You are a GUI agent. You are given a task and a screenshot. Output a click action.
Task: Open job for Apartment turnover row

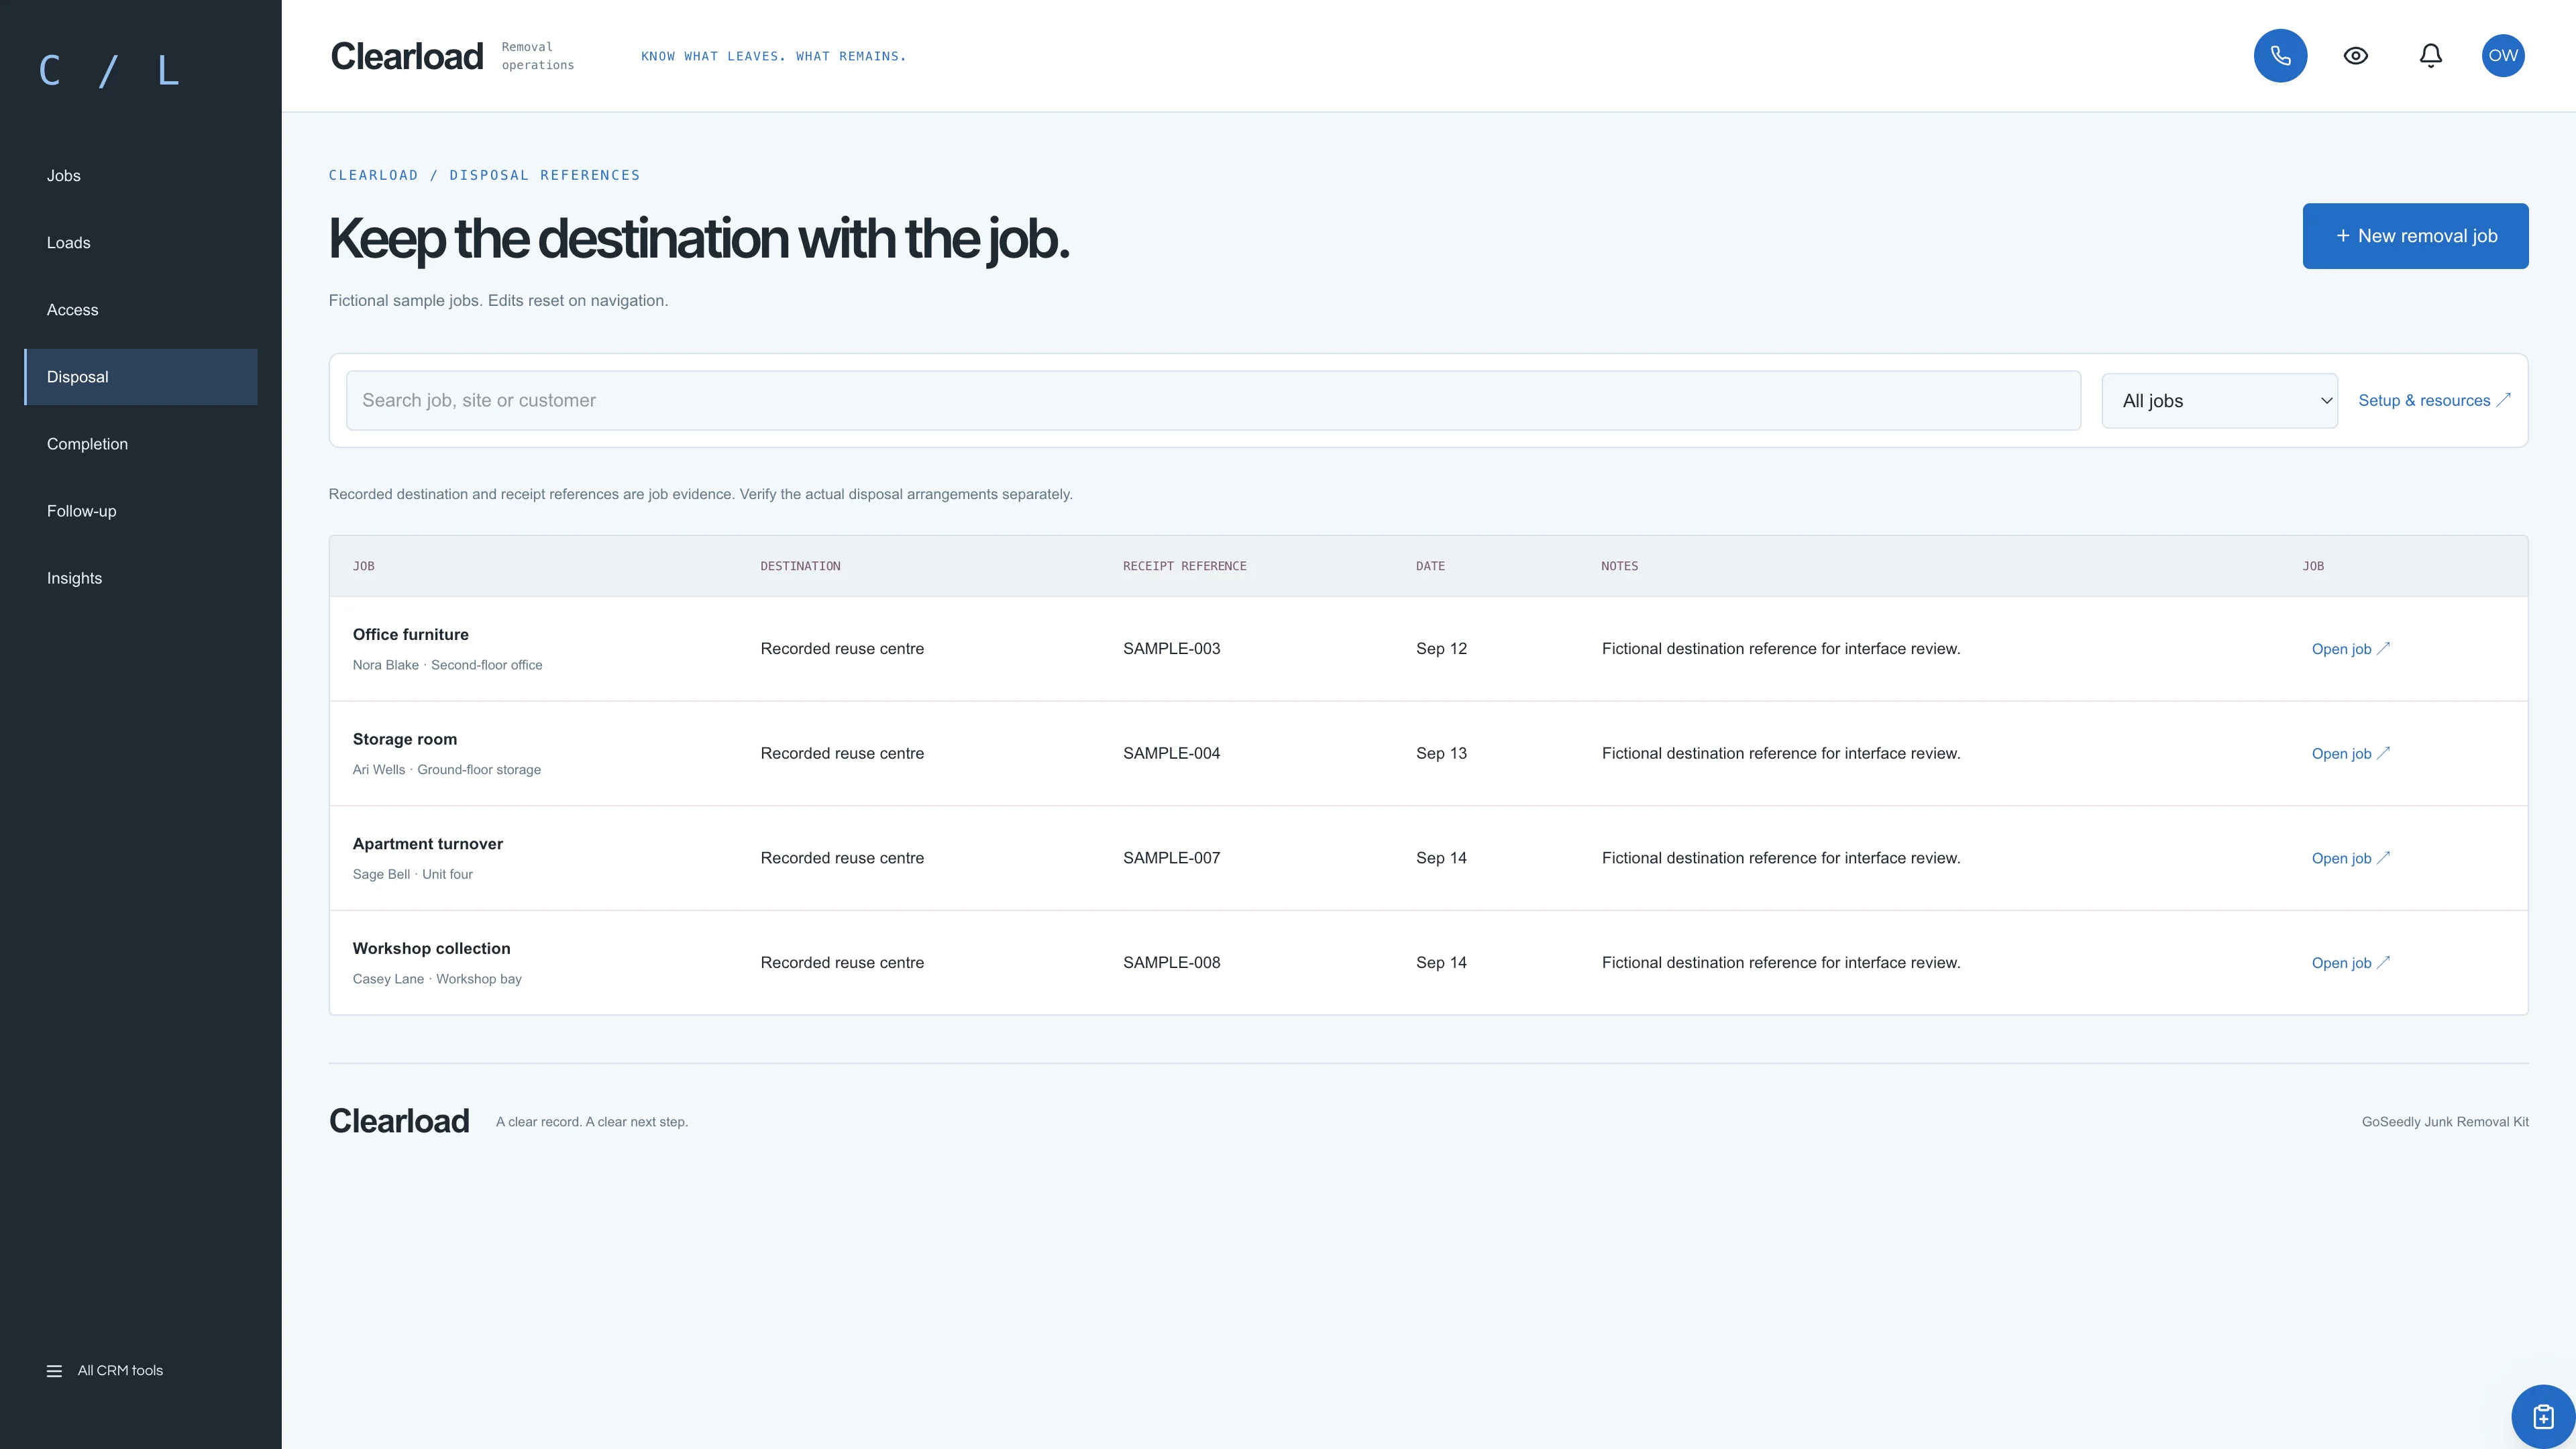(2350, 858)
